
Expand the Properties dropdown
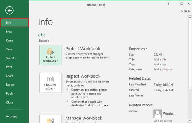[x=138, y=49]
